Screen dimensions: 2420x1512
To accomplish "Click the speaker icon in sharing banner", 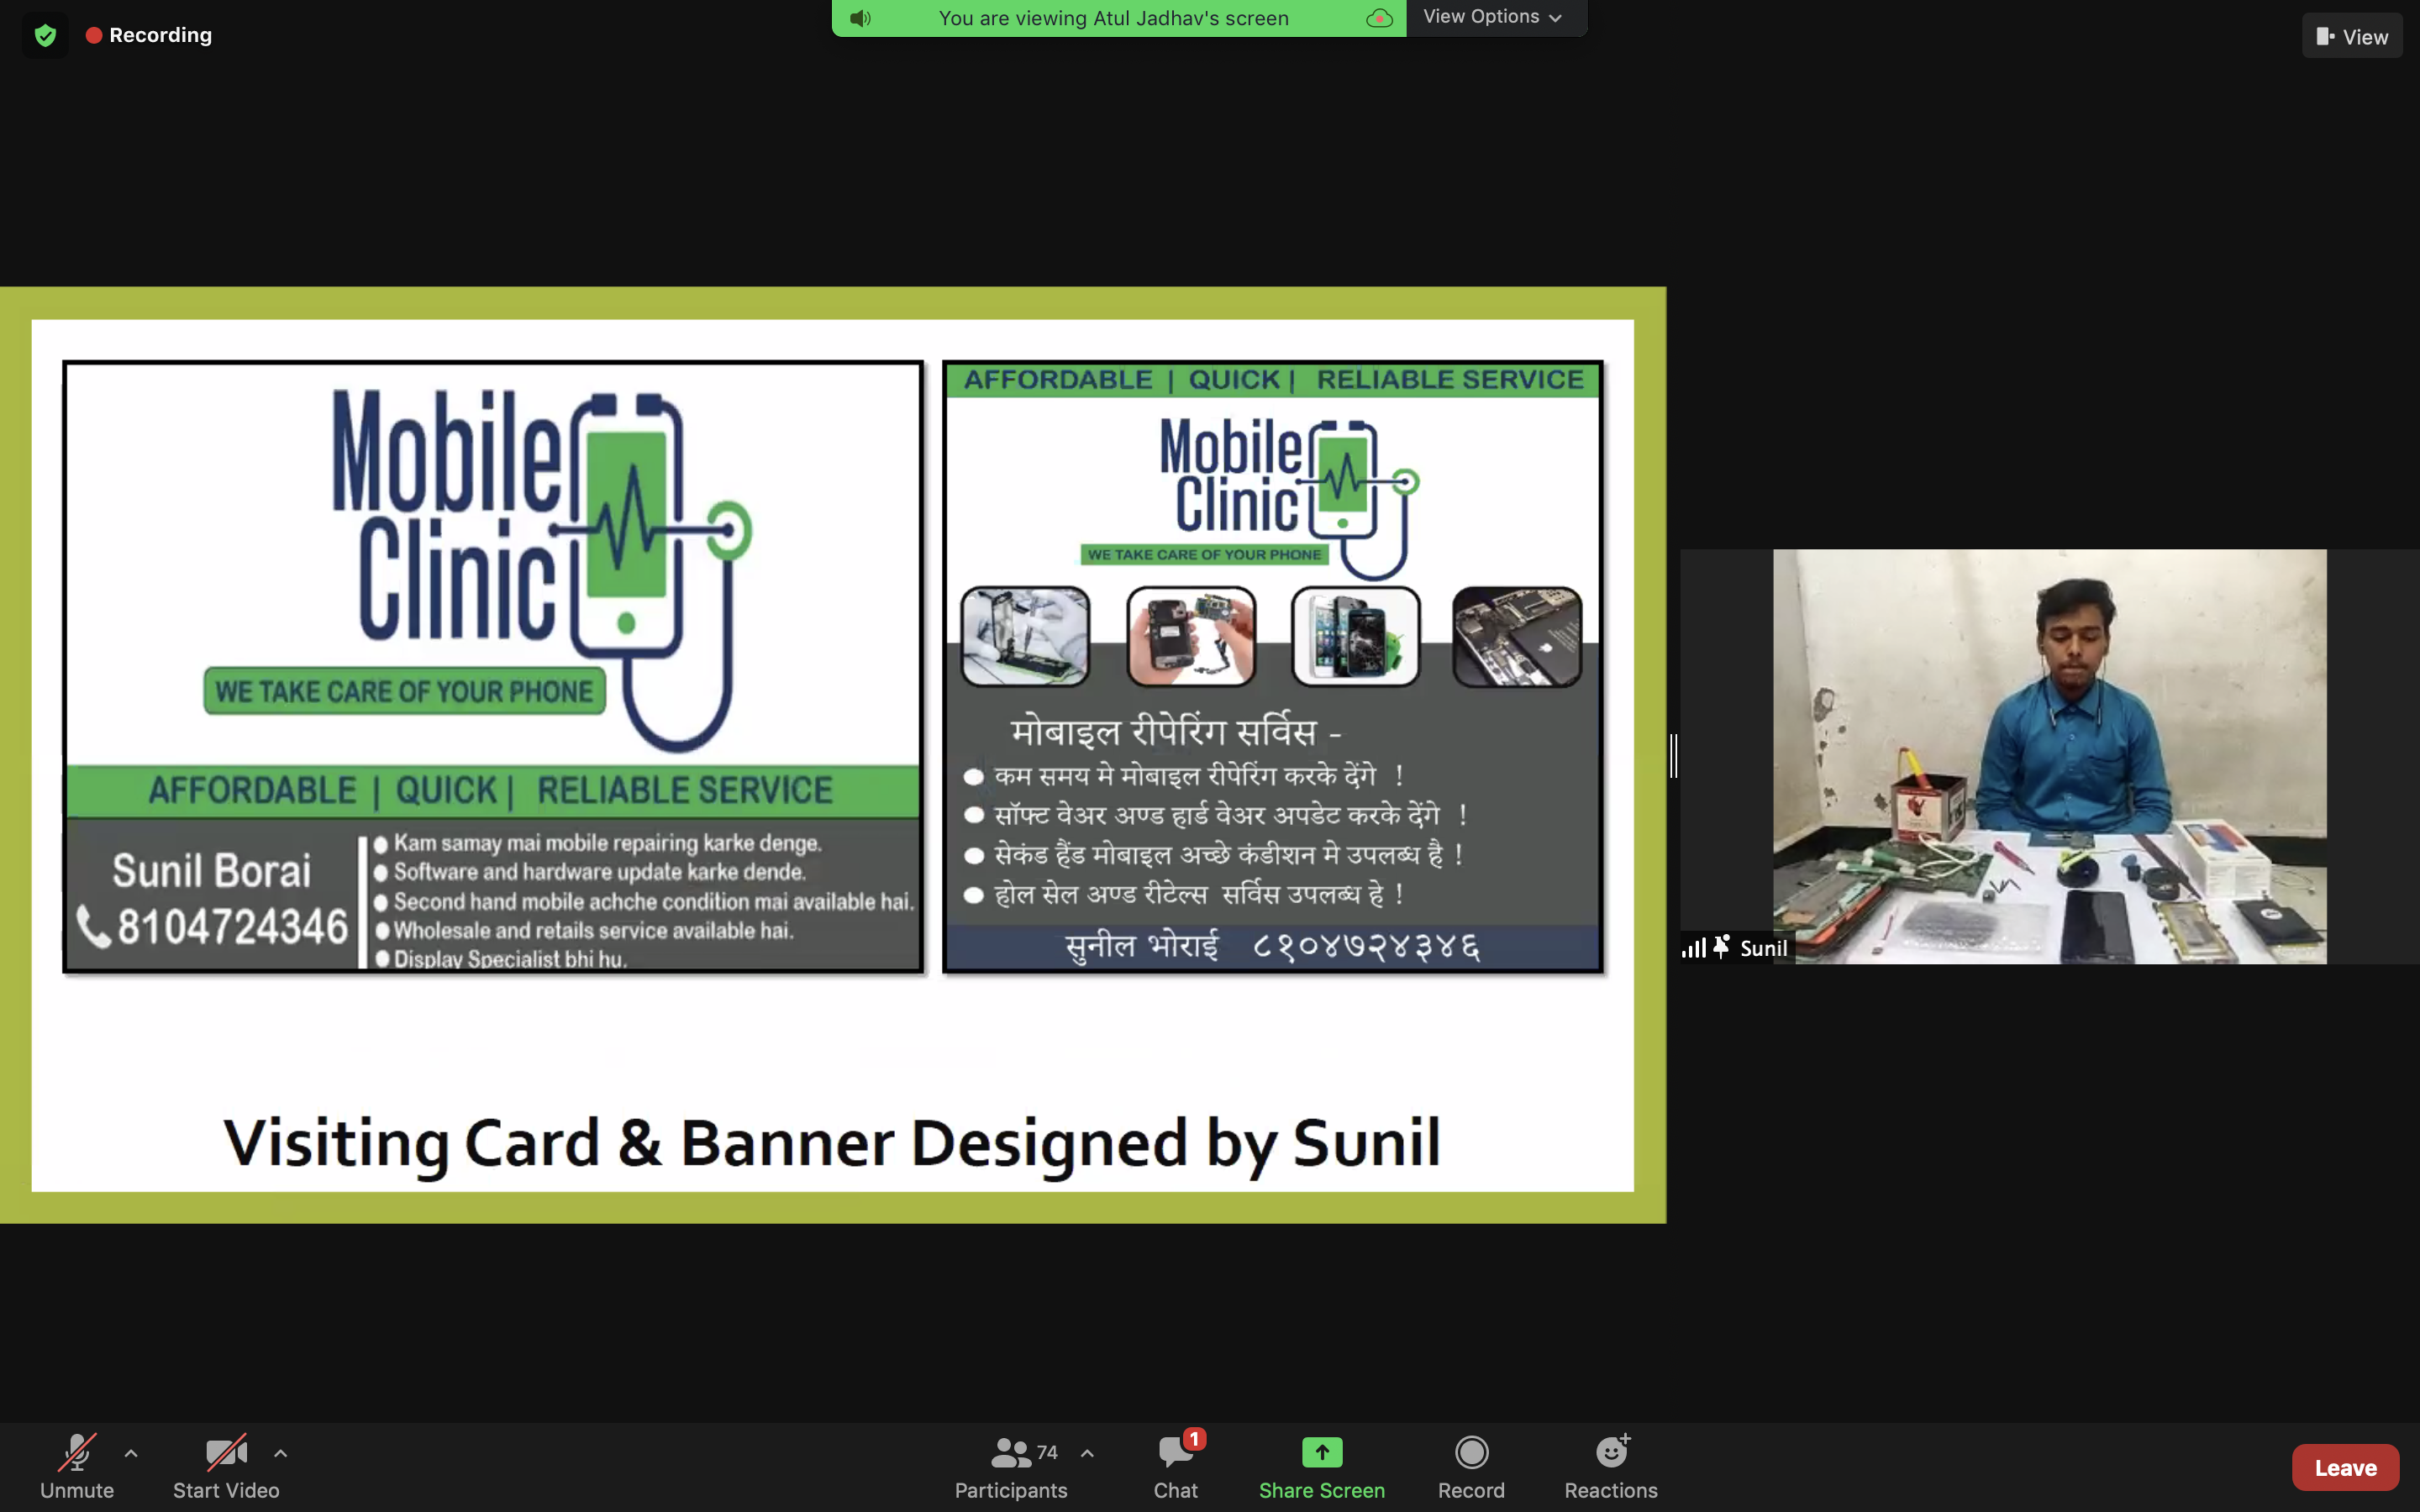I will tap(860, 18).
